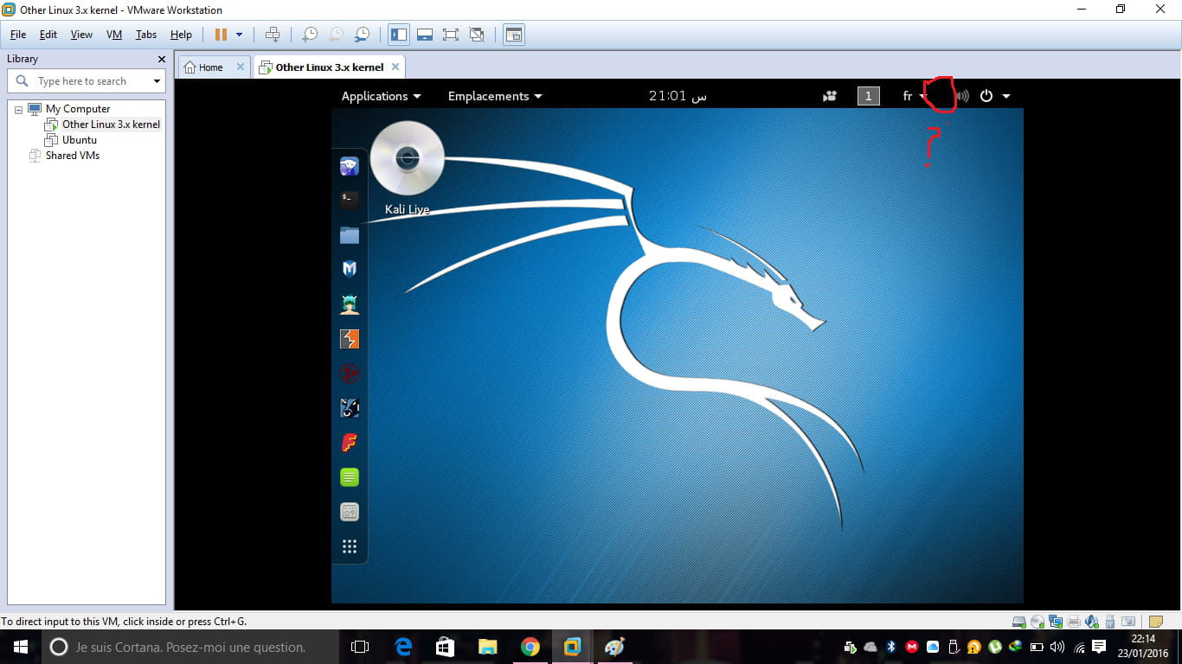Image resolution: width=1182 pixels, height=664 pixels.
Task: Open Files manager in Kali dock
Action: [x=350, y=234]
